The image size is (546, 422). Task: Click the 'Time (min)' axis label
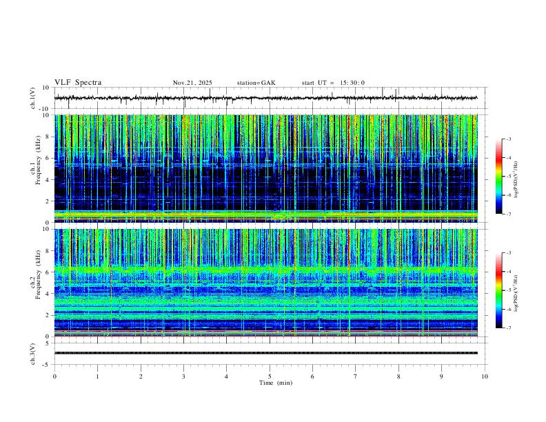(x=276, y=383)
